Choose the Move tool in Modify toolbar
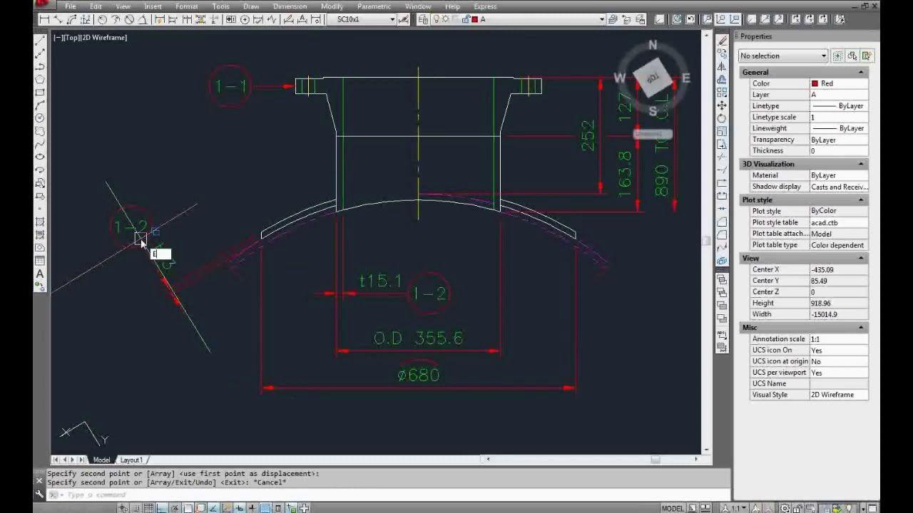 (x=722, y=105)
